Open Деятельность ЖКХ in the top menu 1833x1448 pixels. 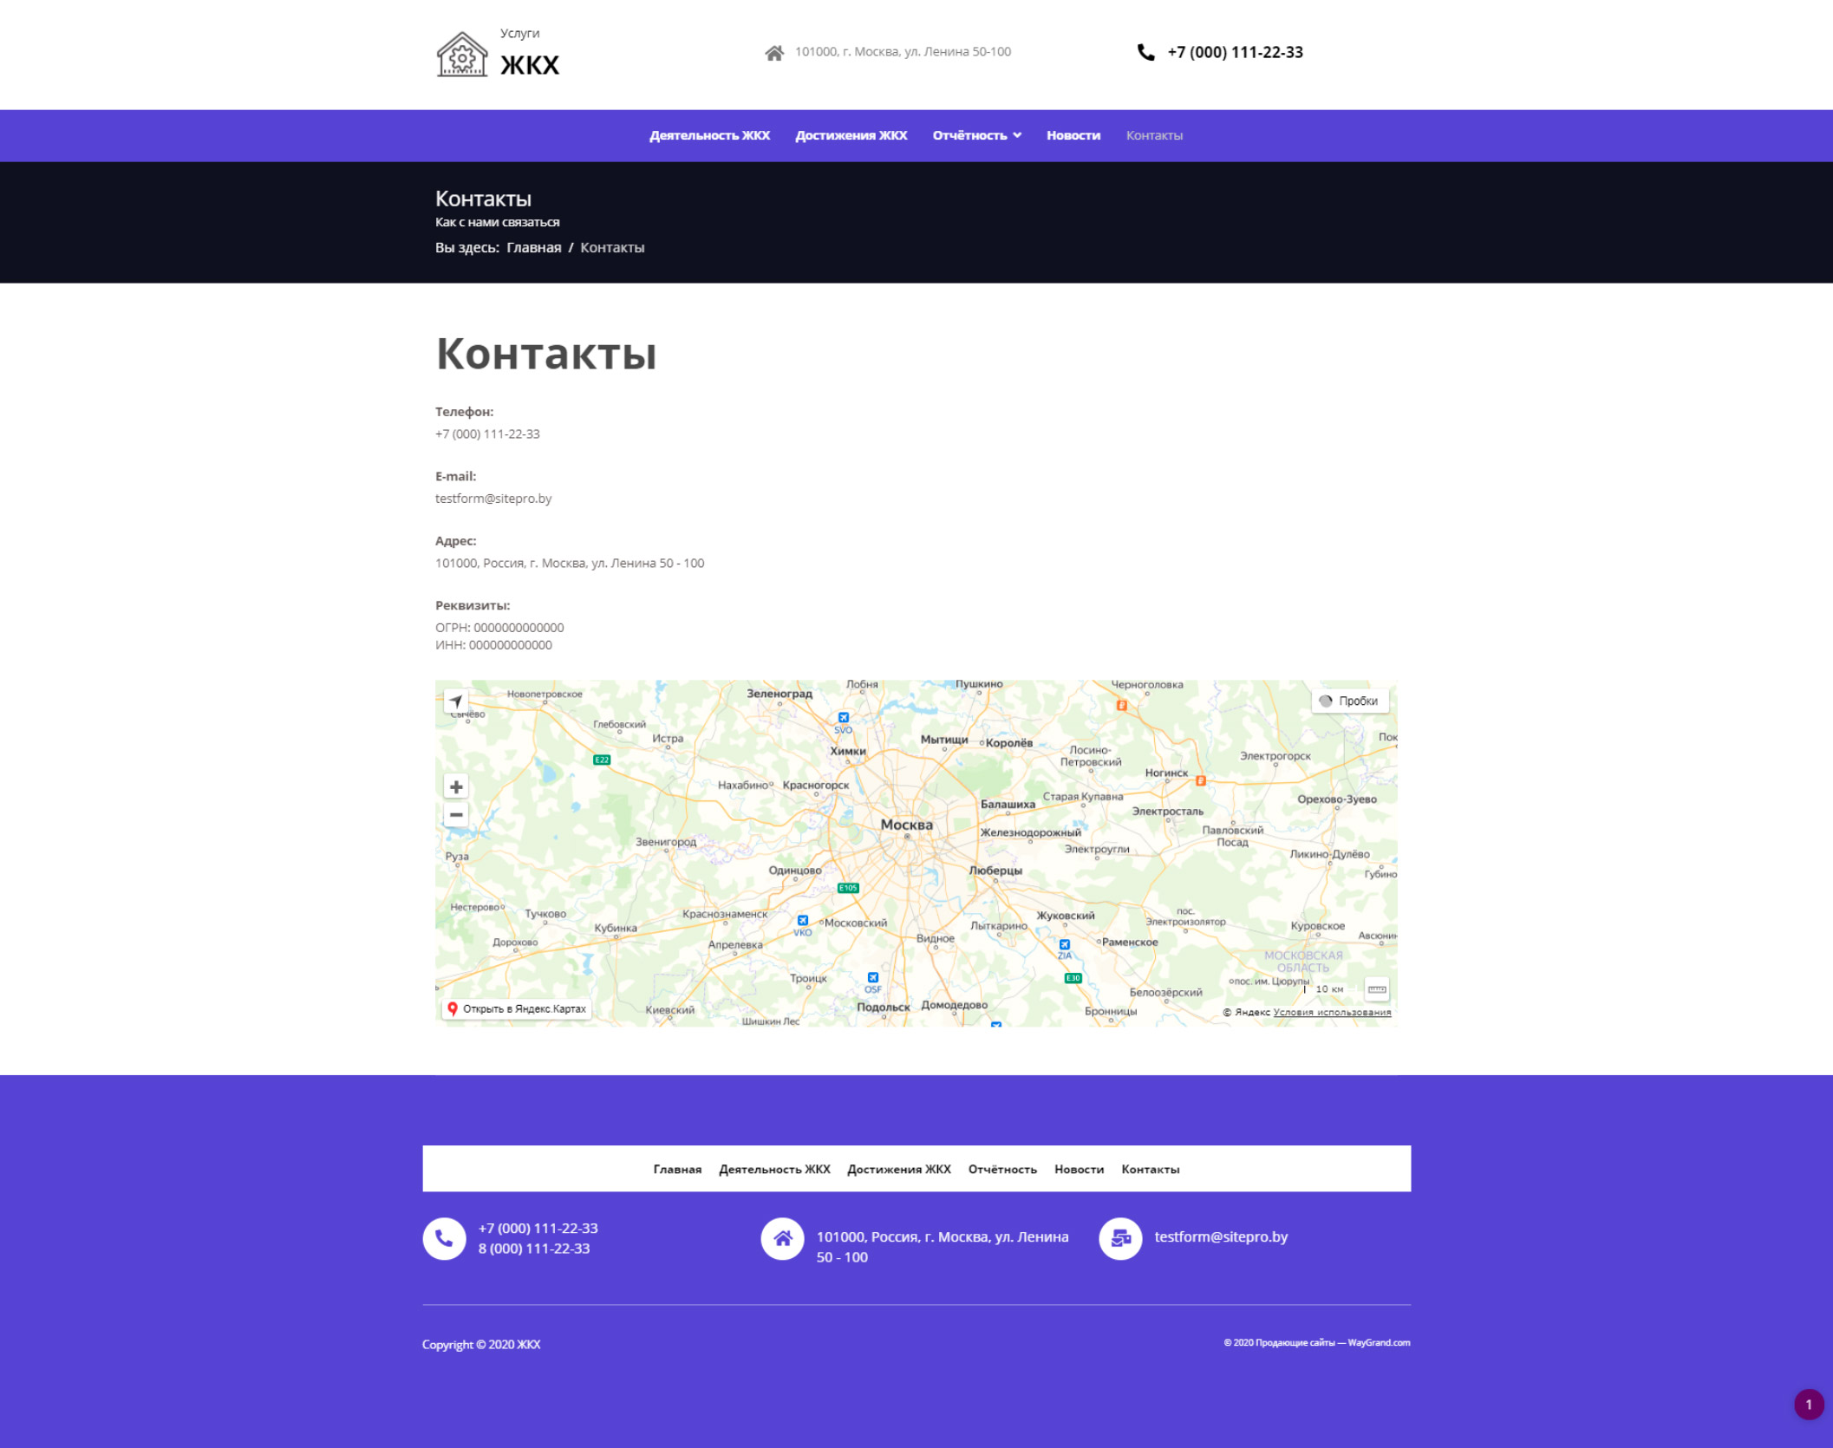709,135
